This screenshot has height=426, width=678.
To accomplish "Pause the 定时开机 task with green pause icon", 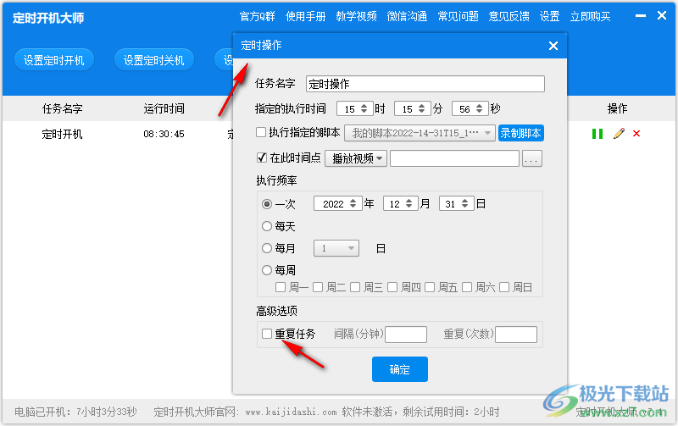I will [597, 134].
